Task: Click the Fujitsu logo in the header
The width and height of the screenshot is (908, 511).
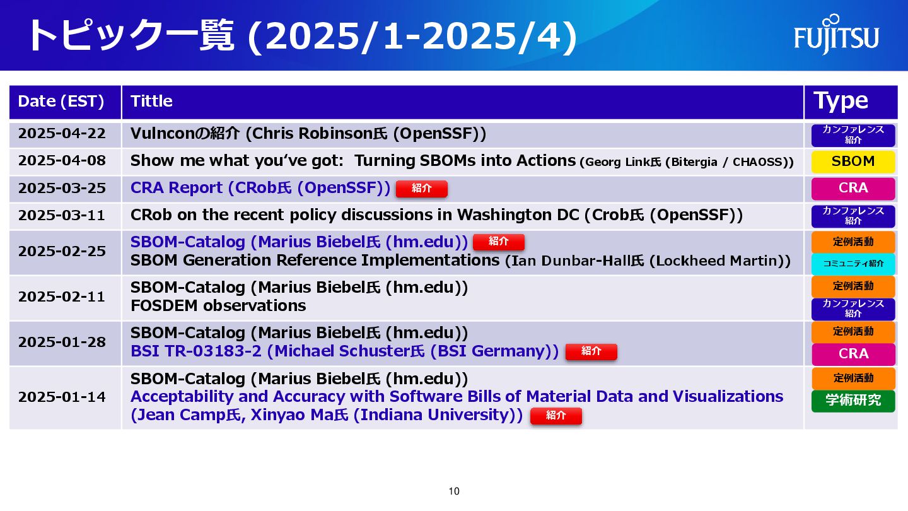Action: coord(836,35)
